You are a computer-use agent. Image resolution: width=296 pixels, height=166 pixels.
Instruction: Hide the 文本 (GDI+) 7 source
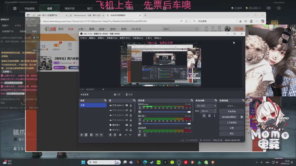click(x=127, y=106)
